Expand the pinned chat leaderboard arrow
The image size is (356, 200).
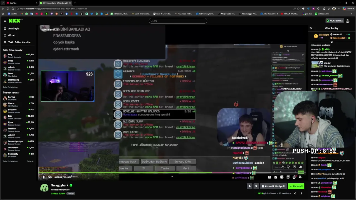point(332,42)
